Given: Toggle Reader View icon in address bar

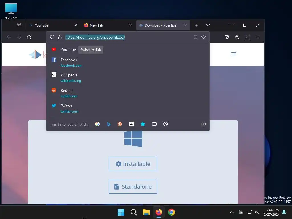Looking at the screenshot, I should (196, 37).
